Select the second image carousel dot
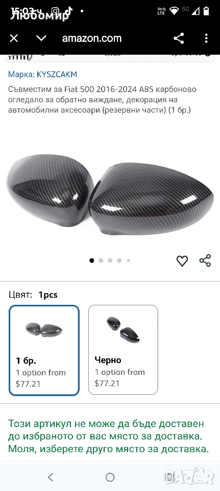Image resolution: width=220 pixels, height=491 pixels. [101, 260]
